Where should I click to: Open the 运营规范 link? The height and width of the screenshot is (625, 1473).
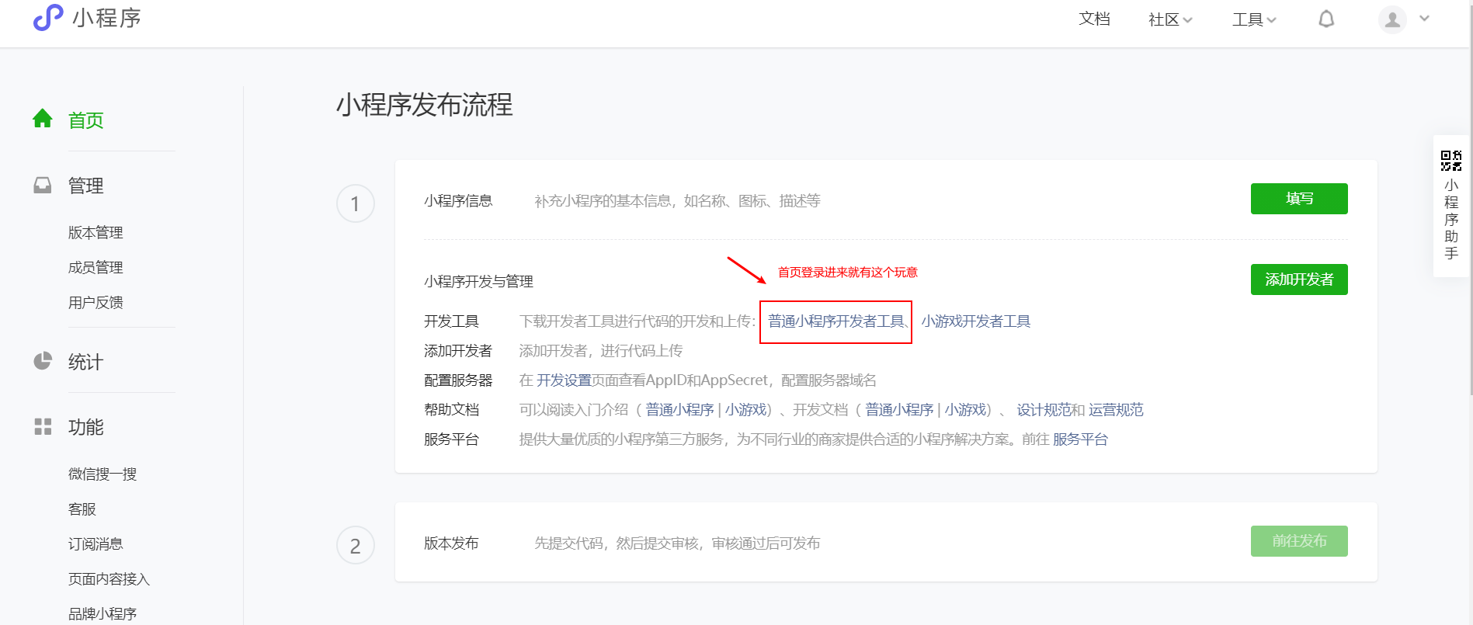[x=1116, y=410]
